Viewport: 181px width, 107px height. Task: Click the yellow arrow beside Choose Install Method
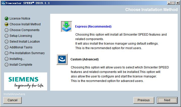7,24
